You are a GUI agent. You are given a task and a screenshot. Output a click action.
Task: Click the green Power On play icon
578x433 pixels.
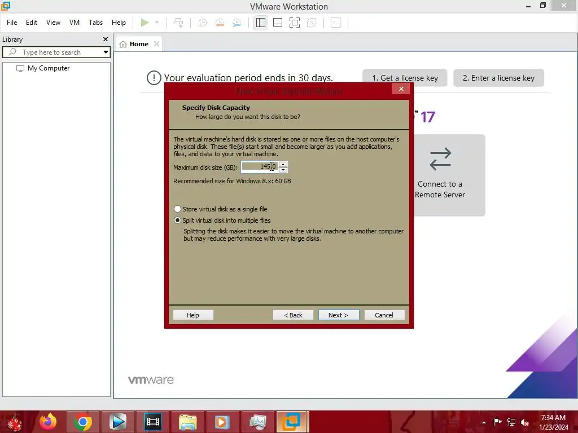click(x=144, y=23)
